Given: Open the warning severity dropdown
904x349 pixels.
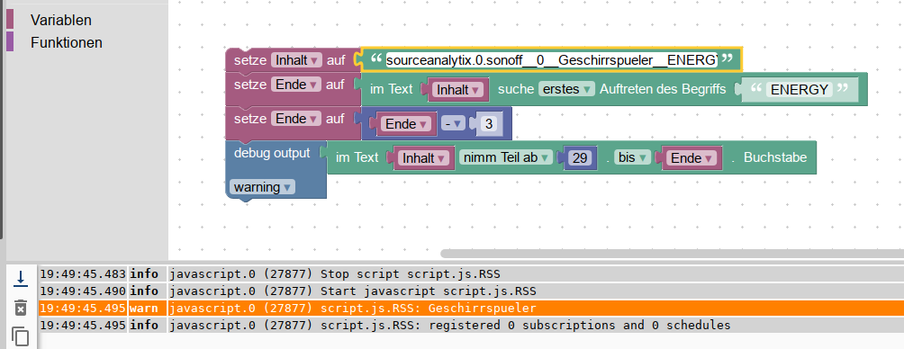Looking at the screenshot, I should click(x=262, y=187).
